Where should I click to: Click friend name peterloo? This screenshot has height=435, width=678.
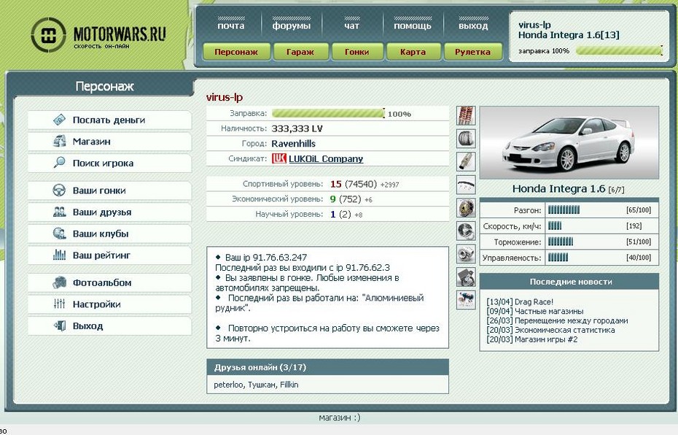228,385
